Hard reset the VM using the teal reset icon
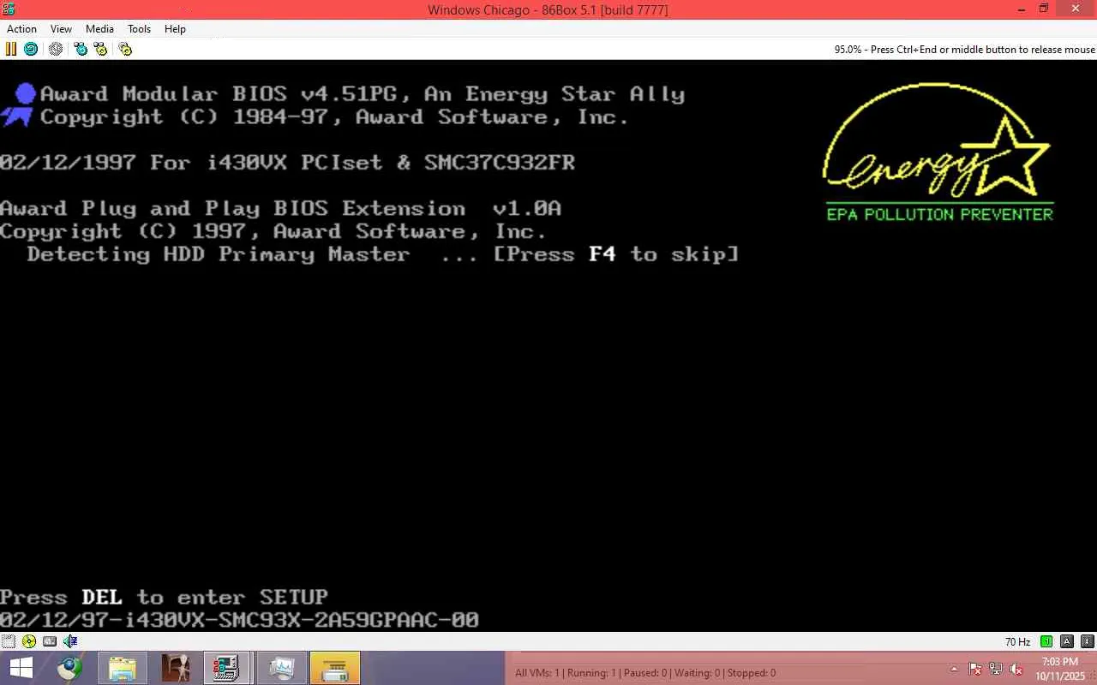Screen dimensions: 1097x685 [x=31, y=49]
